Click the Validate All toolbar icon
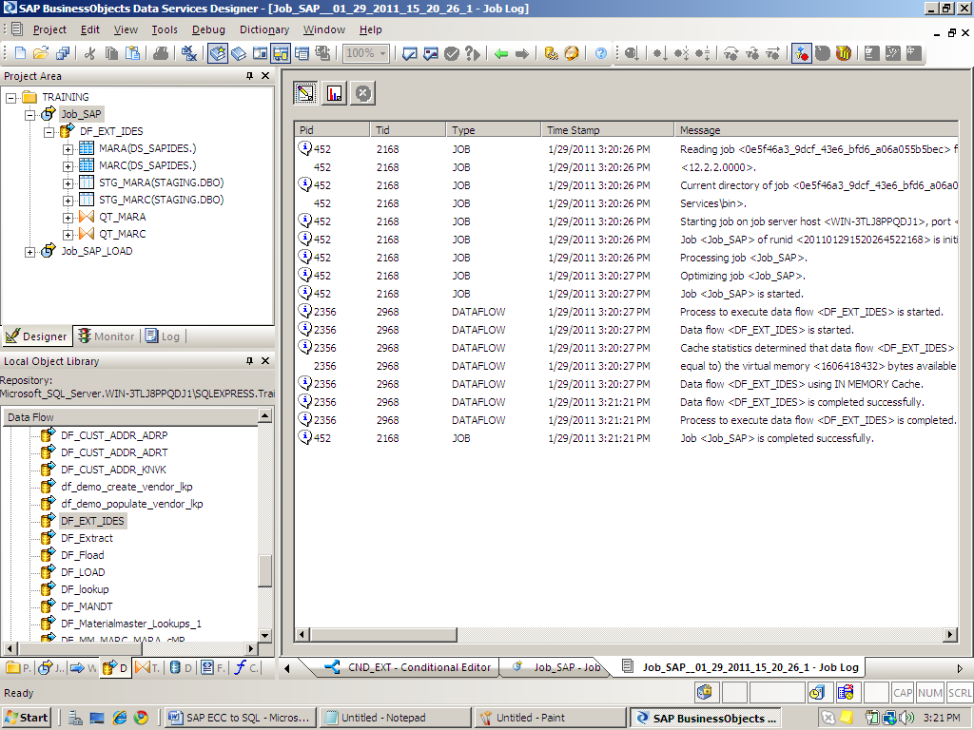Image resolution: width=974 pixels, height=730 pixels. point(431,53)
